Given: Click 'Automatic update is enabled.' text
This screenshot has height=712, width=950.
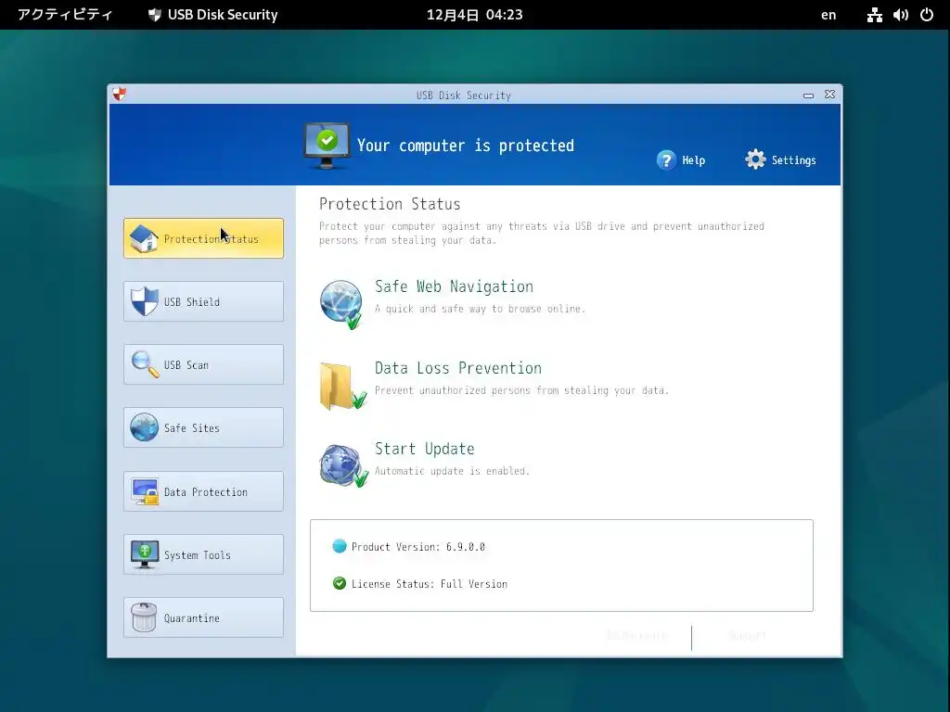Looking at the screenshot, I should pyautogui.click(x=452, y=471).
